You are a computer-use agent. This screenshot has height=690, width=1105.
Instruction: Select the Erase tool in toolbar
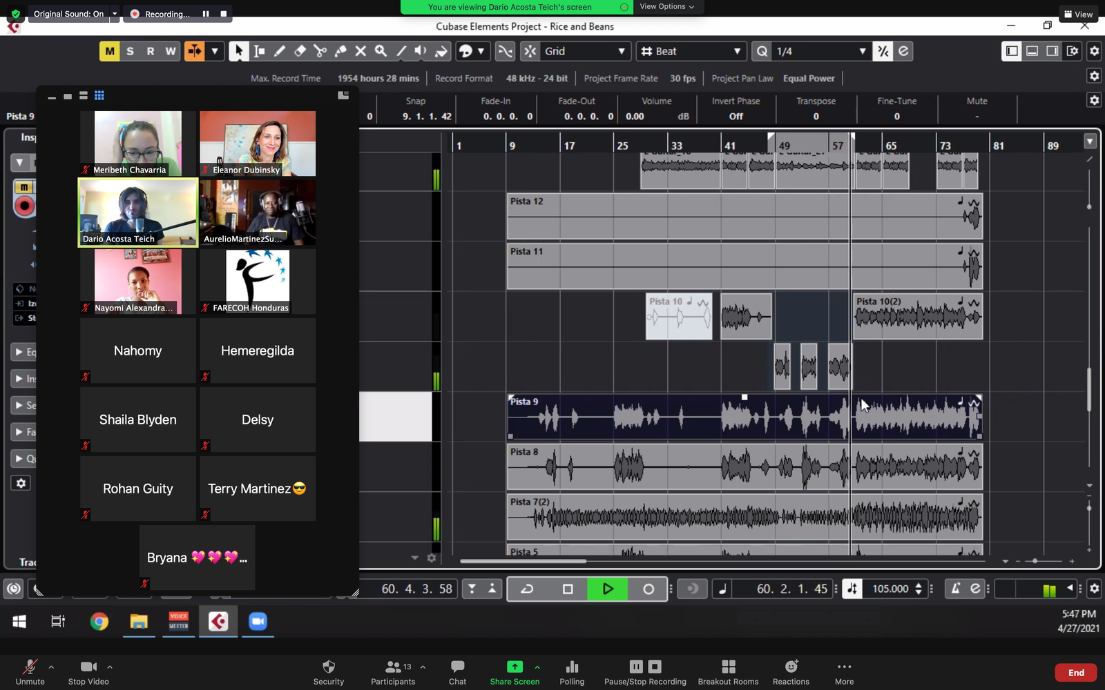[300, 51]
